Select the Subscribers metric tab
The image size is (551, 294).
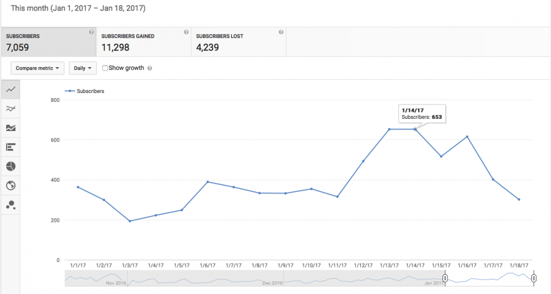[x=48, y=42]
